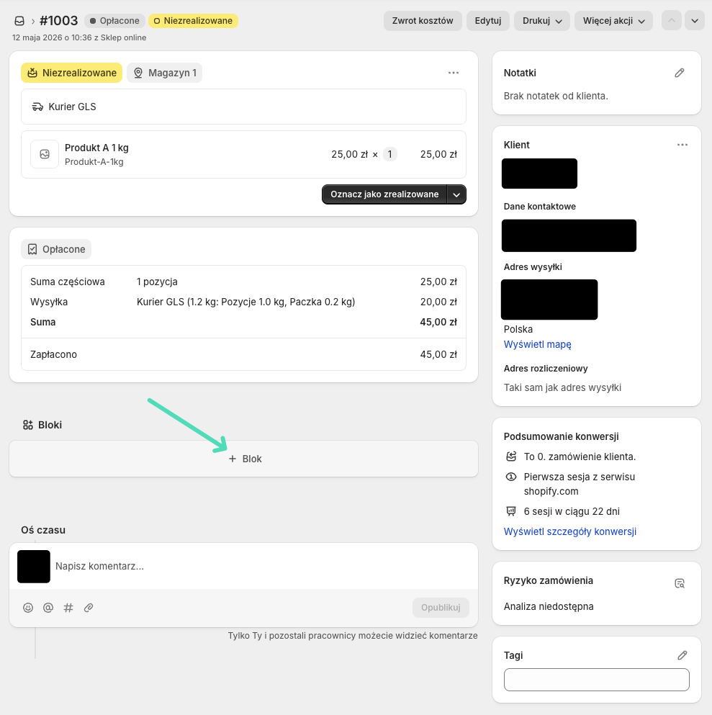Open Wyświetl mapę link
The height and width of the screenshot is (715, 712).
click(x=537, y=344)
